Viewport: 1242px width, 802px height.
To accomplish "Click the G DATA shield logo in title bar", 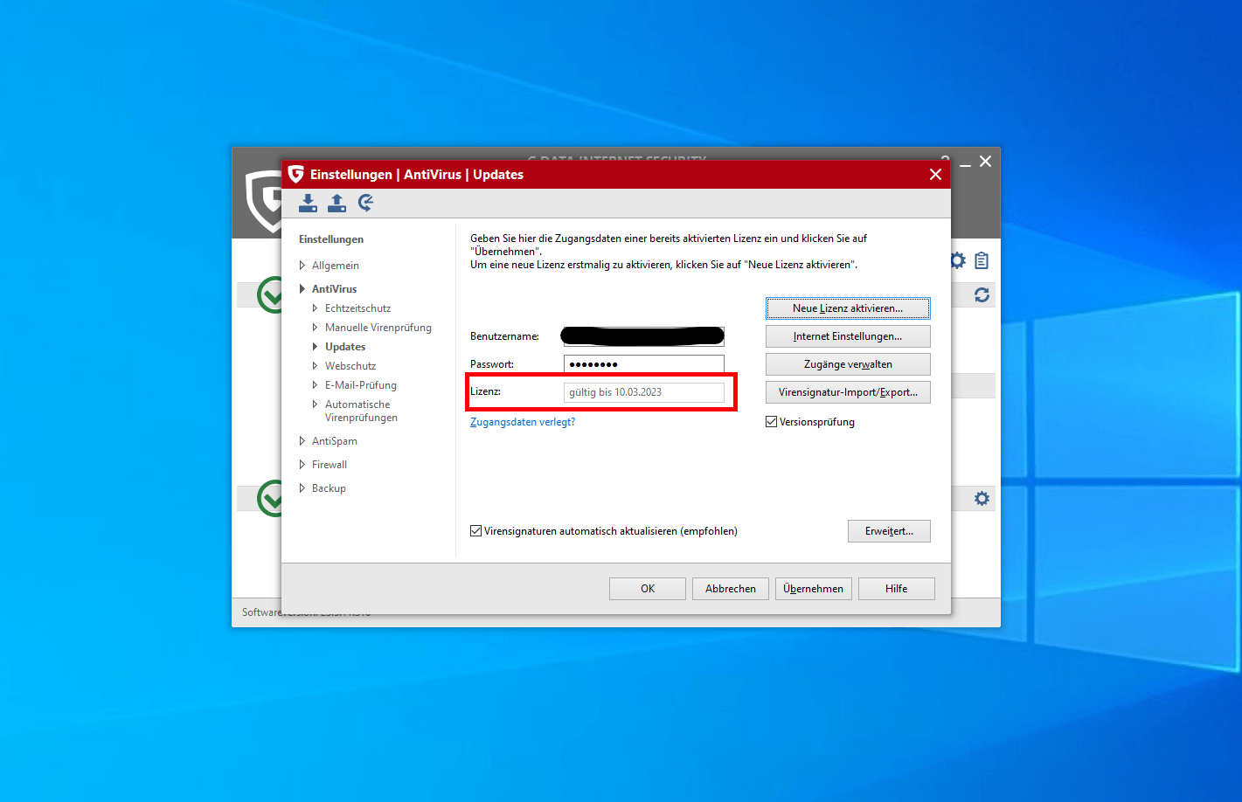I will (x=296, y=175).
